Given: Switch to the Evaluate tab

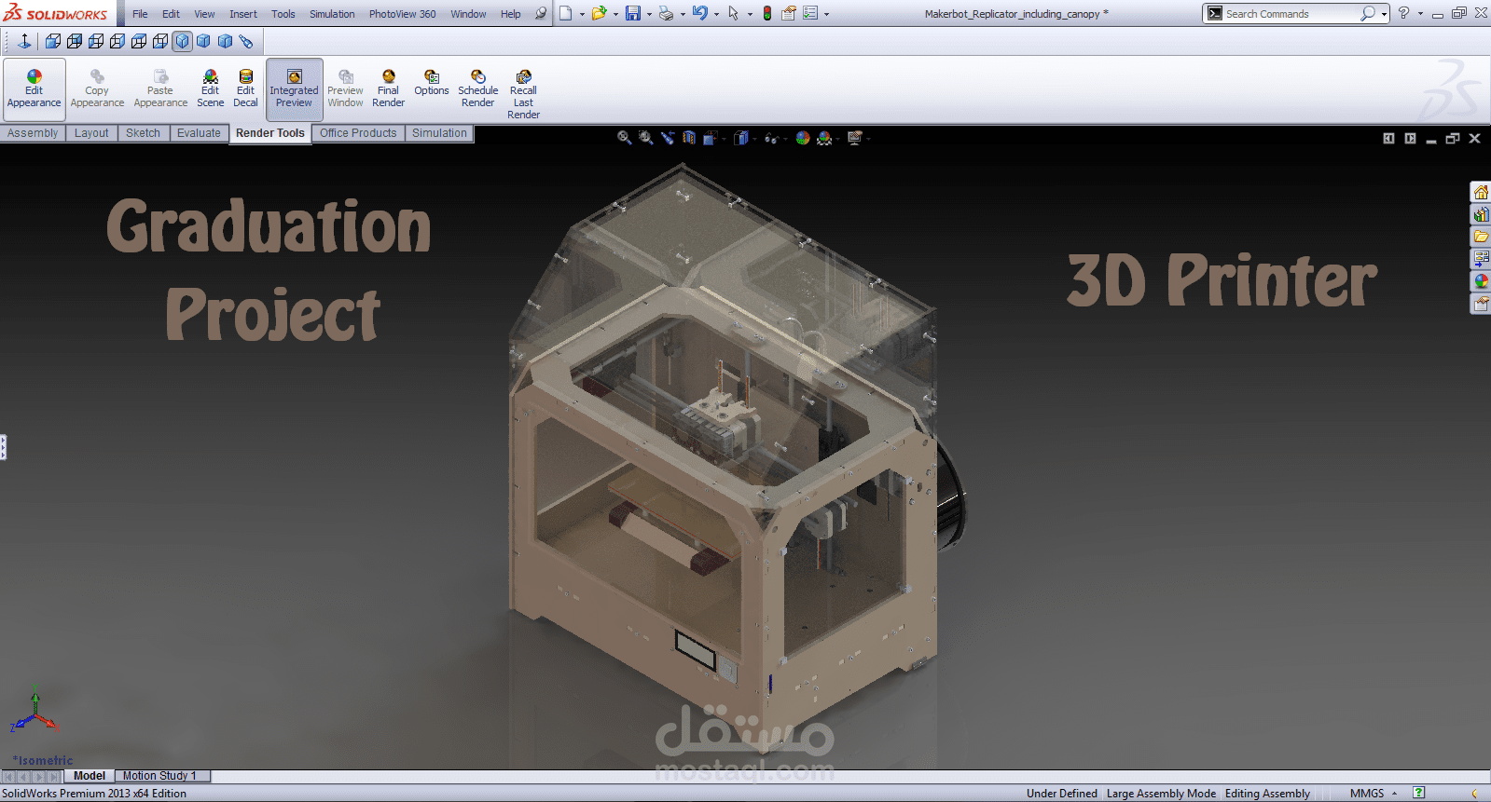Looking at the screenshot, I should [199, 133].
